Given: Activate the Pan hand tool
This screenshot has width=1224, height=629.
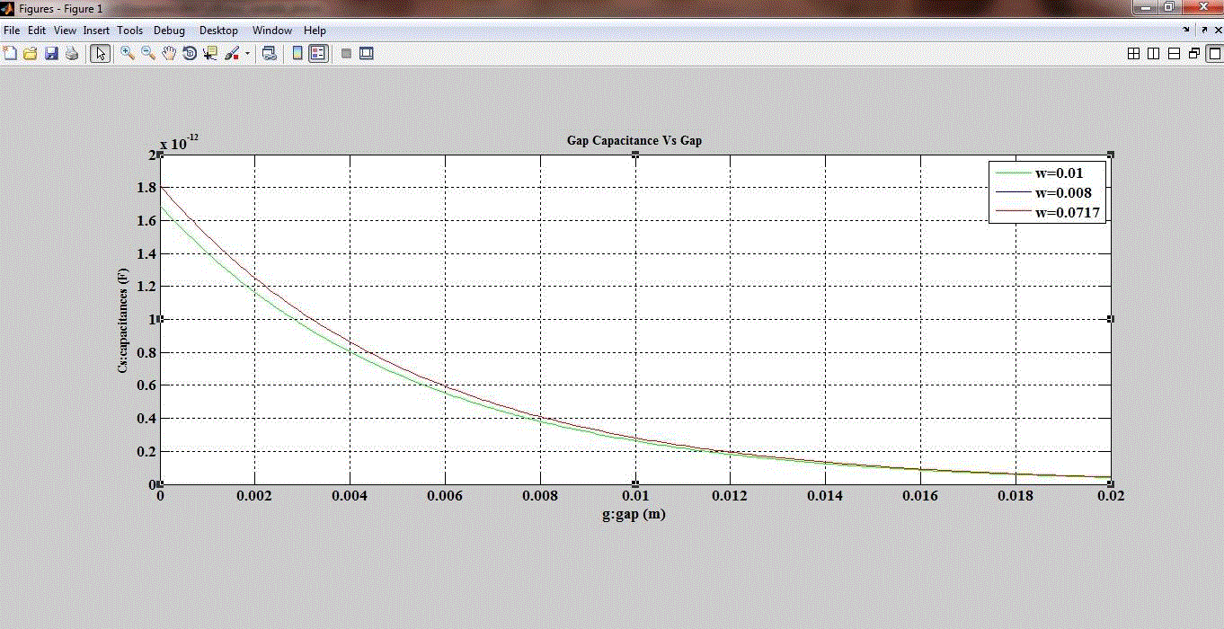Looking at the screenshot, I should (169, 54).
